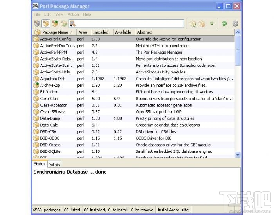The height and width of the screenshot is (215, 274).
Task: Select the DBD-Oracle package name
Action: [x=50, y=145]
